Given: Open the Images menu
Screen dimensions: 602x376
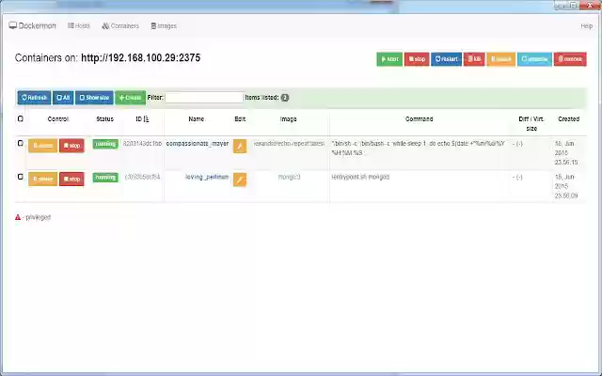Looking at the screenshot, I should tap(164, 25).
